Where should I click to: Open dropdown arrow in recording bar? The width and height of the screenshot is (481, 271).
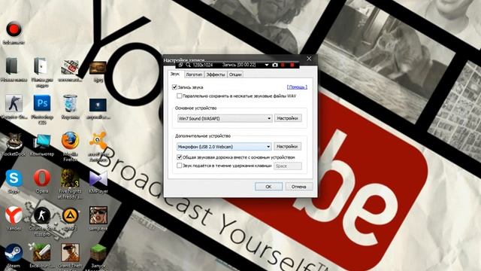click(267, 65)
